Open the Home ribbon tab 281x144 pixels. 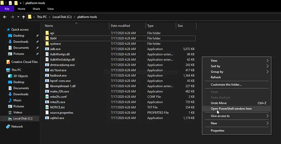21,9
